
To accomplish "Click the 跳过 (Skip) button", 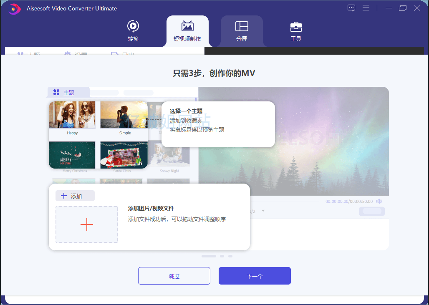I will click(x=174, y=276).
